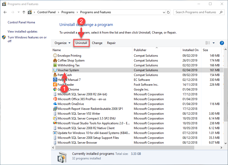228x165 pixels.
Task: Click the Microsoft OneDrive cloud icon
Action: [x=55, y=104]
